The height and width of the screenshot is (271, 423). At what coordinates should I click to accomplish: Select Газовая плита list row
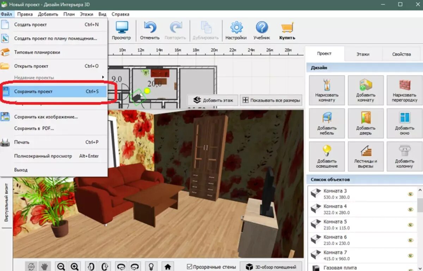click(362, 267)
